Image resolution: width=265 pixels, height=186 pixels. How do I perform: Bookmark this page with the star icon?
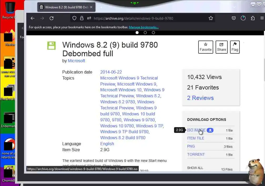coord(211,18)
